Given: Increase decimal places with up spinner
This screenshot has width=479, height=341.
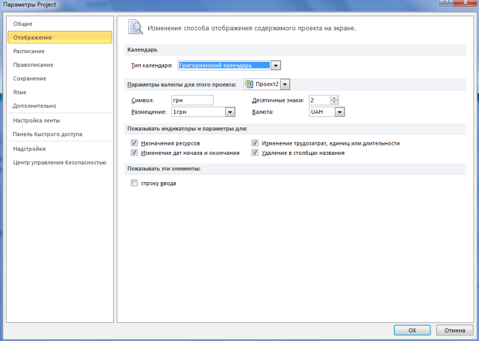Looking at the screenshot, I should 334,98.
